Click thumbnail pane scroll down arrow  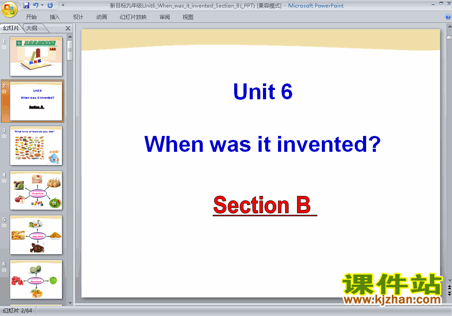(70, 303)
